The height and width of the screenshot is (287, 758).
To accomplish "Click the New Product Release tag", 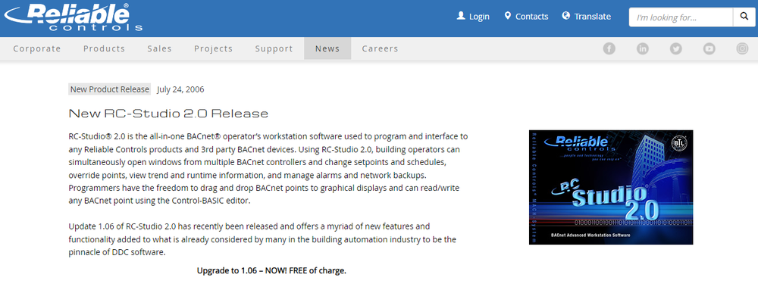I will coord(110,89).
